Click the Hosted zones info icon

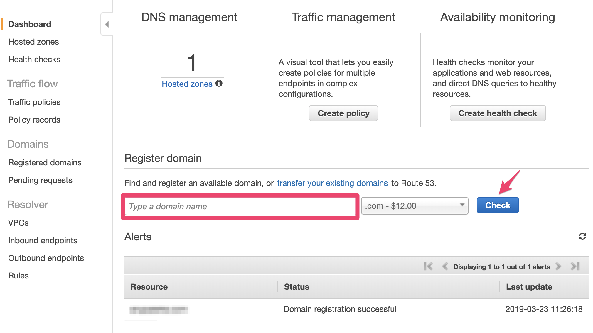(x=219, y=84)
